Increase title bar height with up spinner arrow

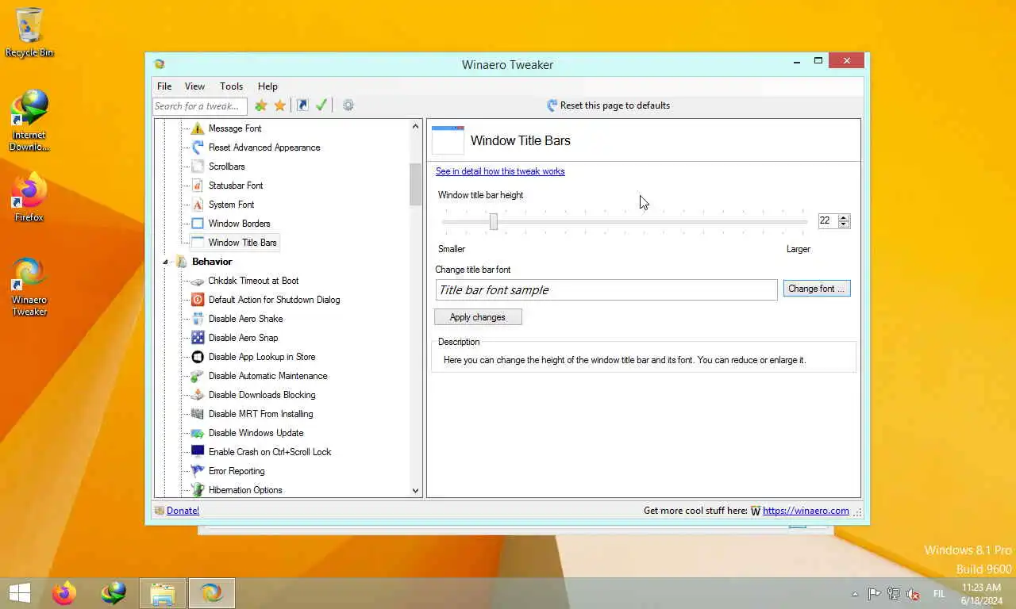844,218
